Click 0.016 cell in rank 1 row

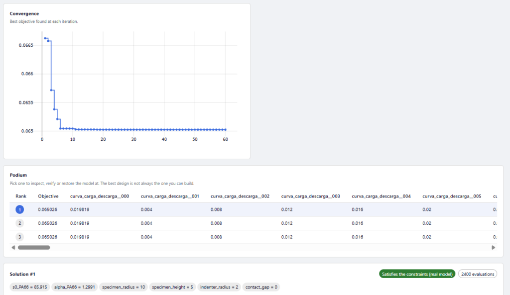pyautogui.click(x=358, y=209)
